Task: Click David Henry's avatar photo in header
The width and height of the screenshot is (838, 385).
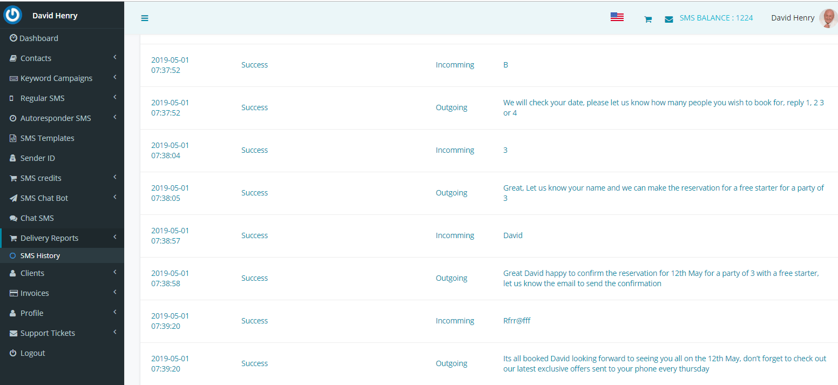Action: [x=828, y=18]
